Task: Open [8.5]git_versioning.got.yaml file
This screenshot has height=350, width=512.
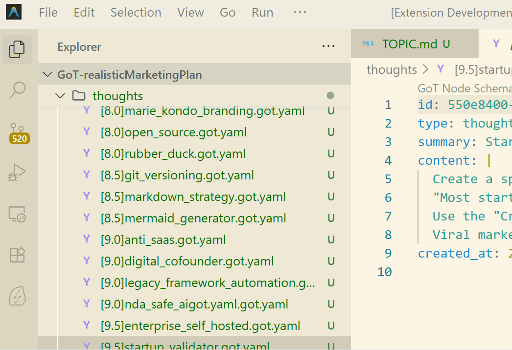Action: [177, 175]
